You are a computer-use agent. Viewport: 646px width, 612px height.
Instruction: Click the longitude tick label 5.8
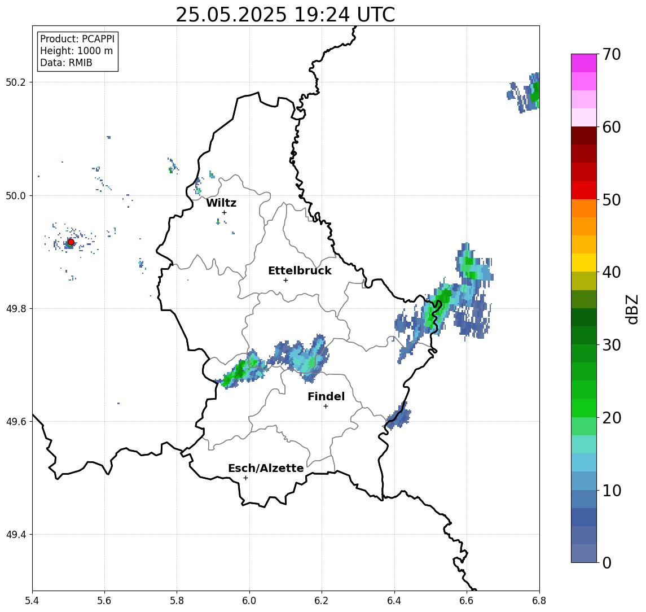pyautogui.click(x=177, y=601)
